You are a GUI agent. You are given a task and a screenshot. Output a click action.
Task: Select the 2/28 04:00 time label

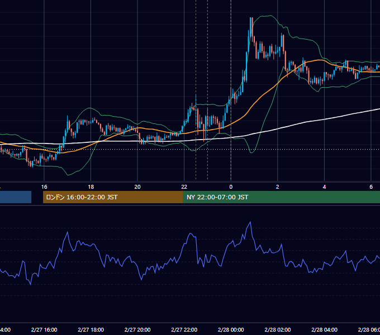pos(324,329)
